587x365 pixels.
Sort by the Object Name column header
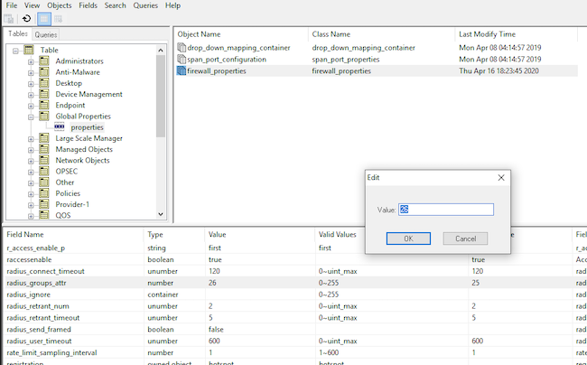[x=241, y=34]
